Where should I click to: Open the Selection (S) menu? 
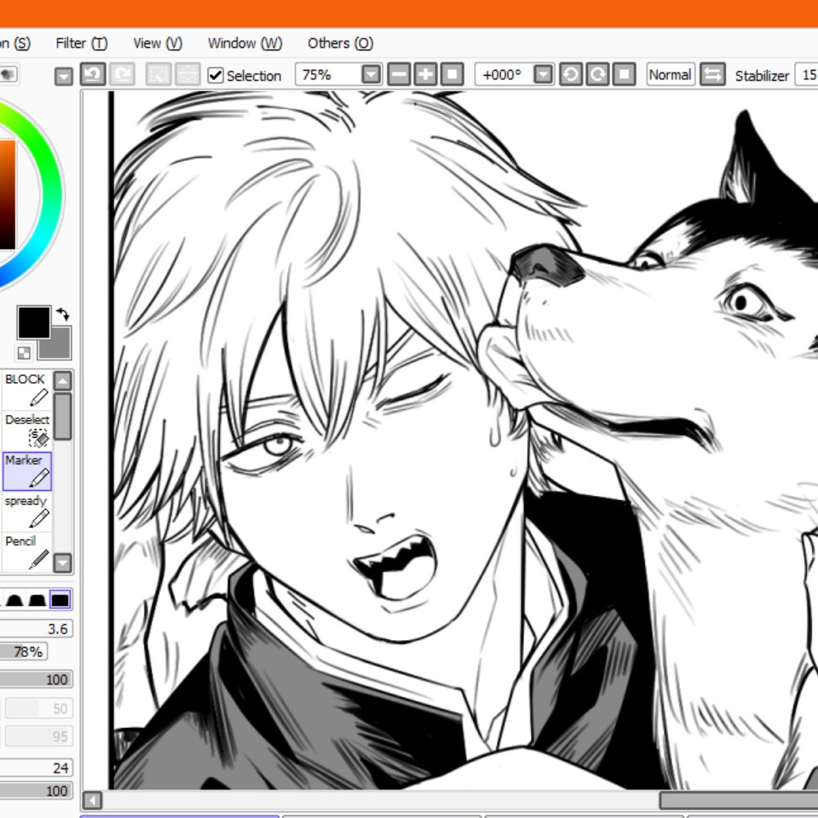pos(14,43)
